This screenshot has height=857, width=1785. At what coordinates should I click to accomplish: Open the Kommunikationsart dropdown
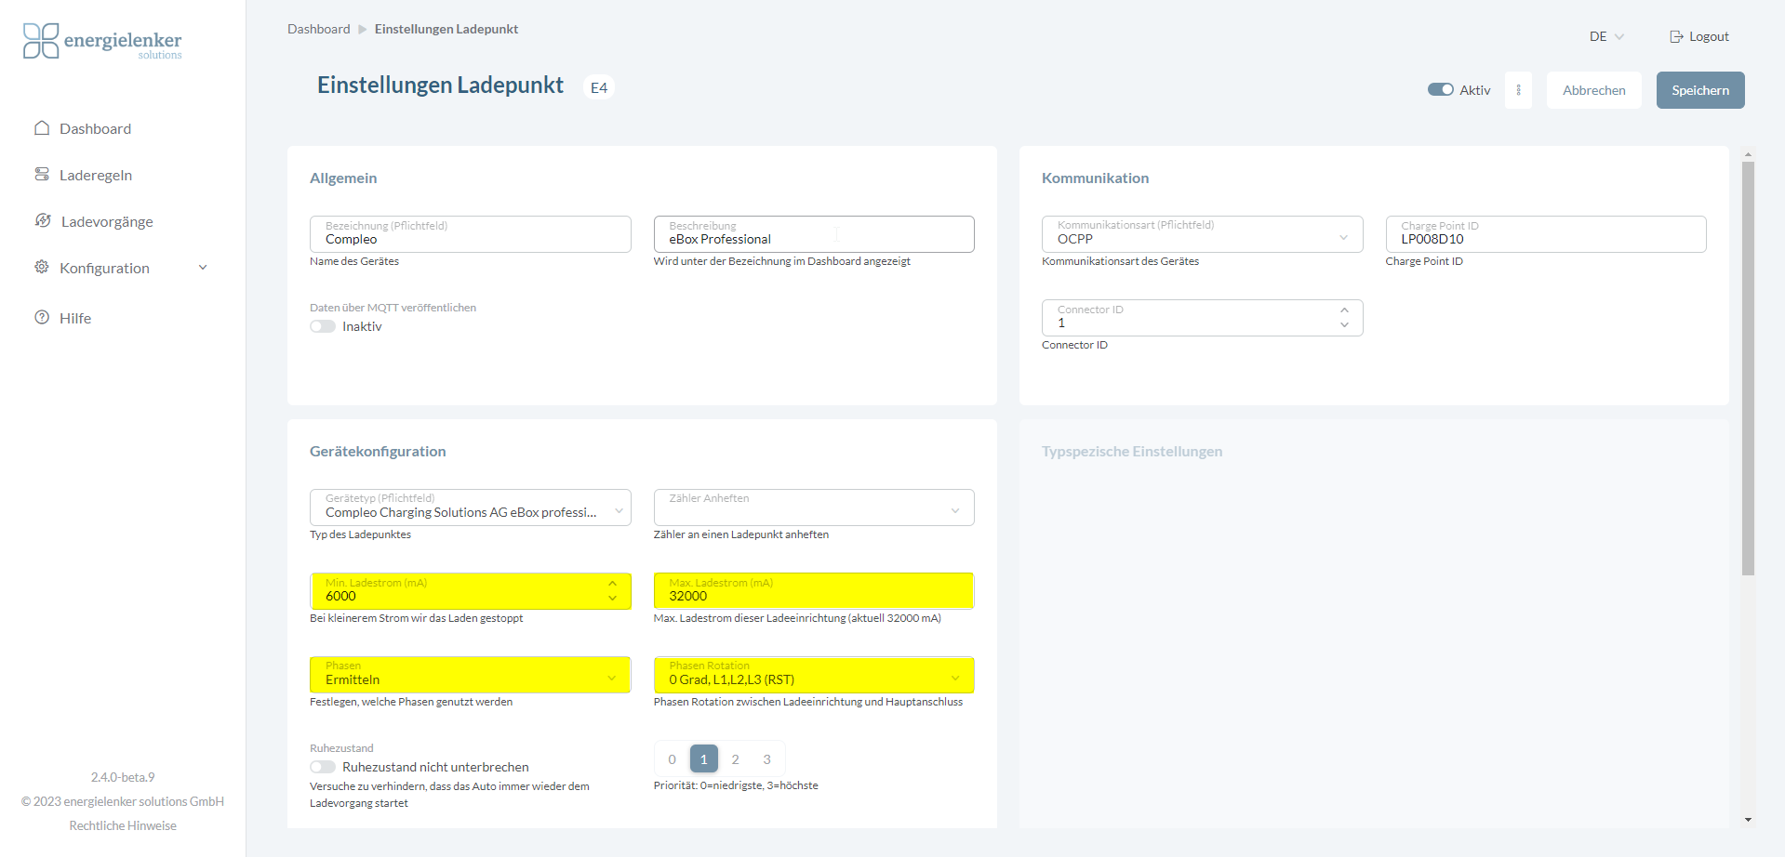1202,234
